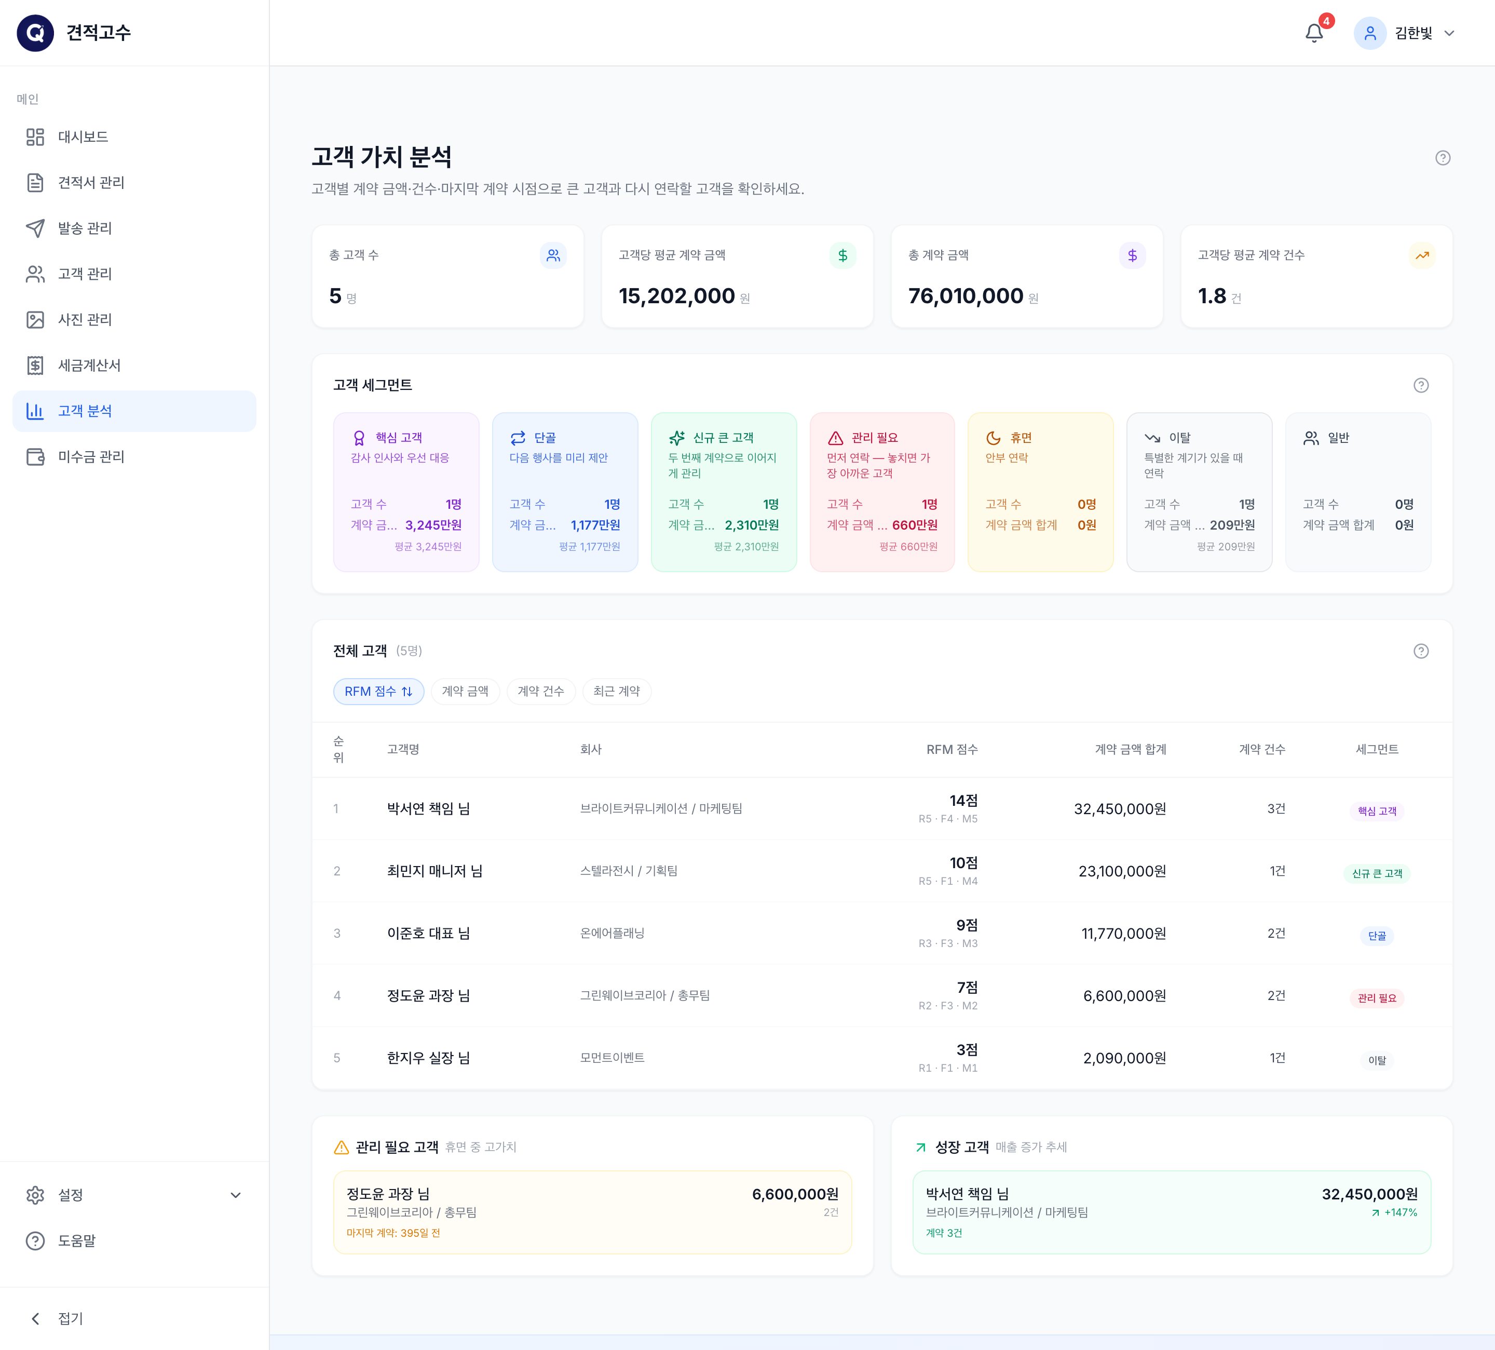Sort list by 최근 계약

pos(616,691)
